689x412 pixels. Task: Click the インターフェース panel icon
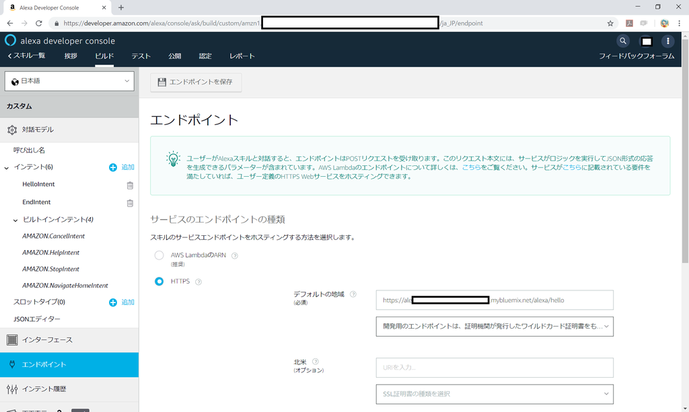12,339
